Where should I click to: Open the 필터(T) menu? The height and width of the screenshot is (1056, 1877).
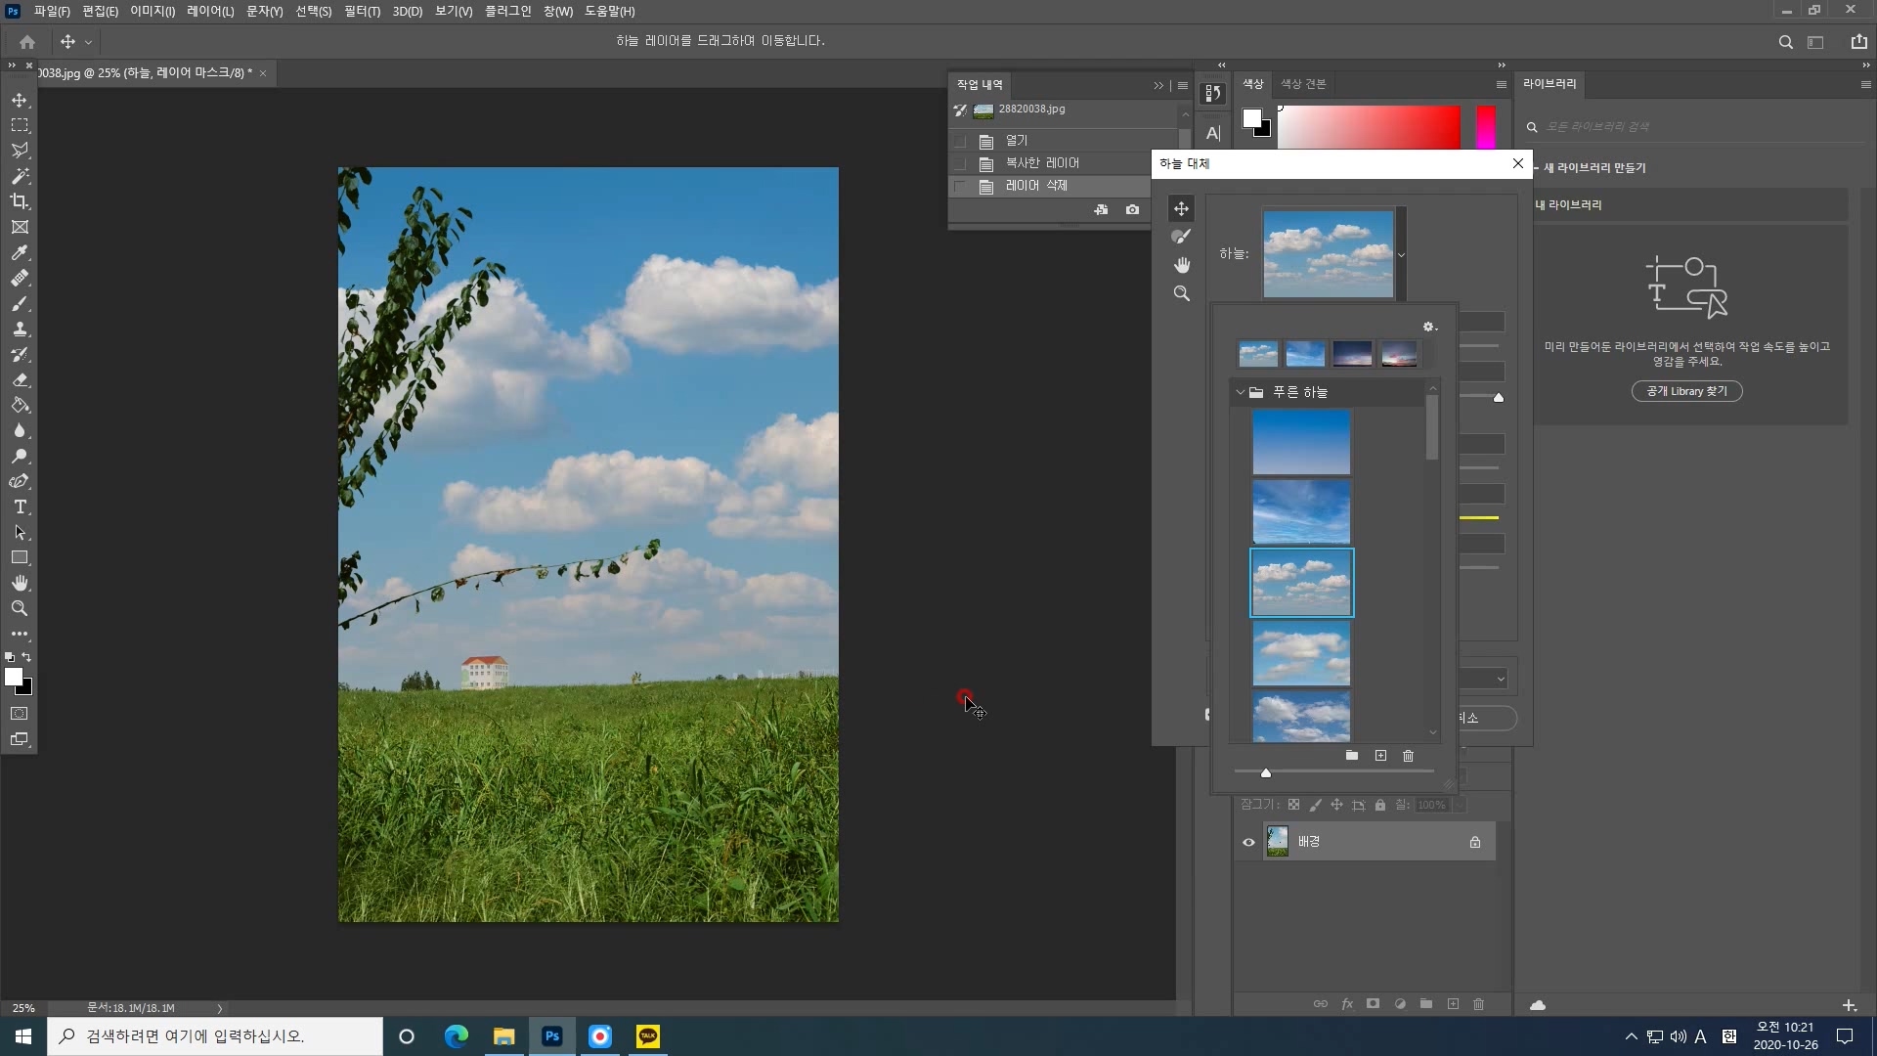(x=362, y=11)
